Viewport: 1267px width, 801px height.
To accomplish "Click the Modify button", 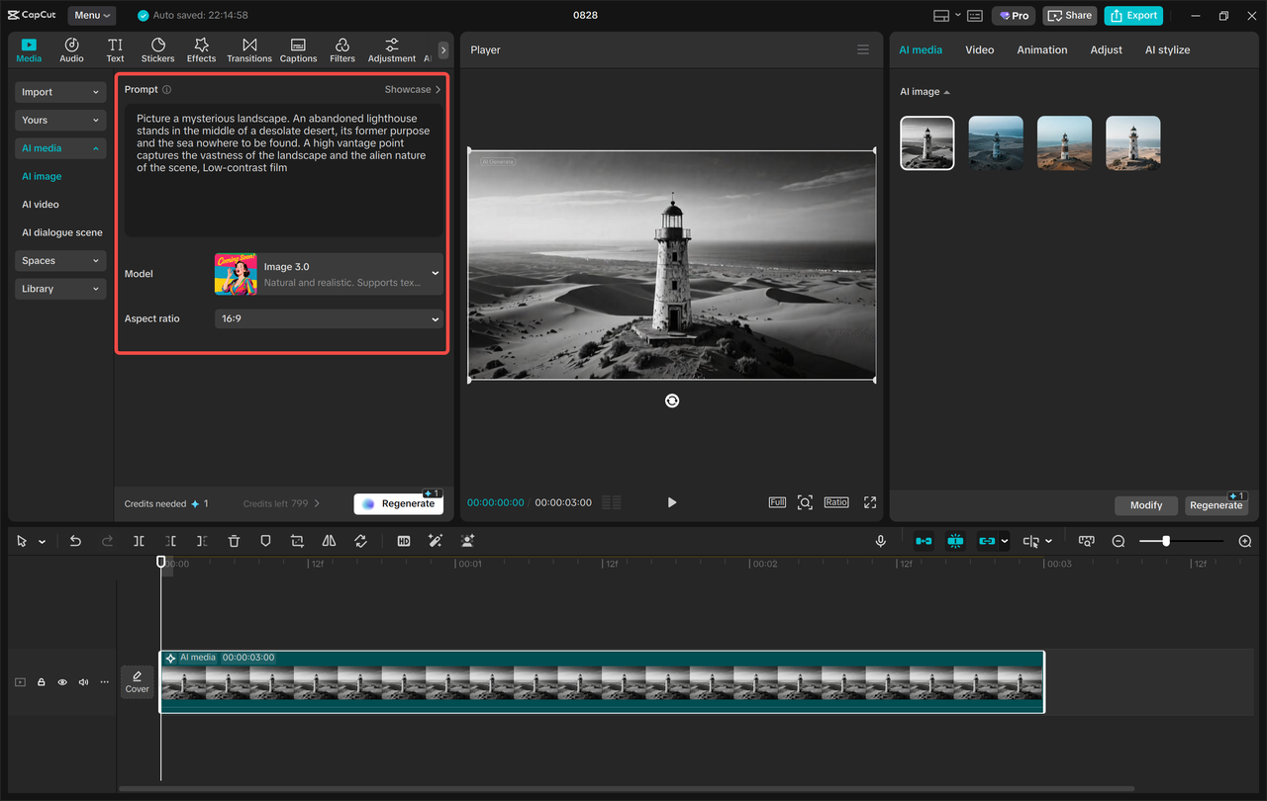I will (x=1145, y=505).
